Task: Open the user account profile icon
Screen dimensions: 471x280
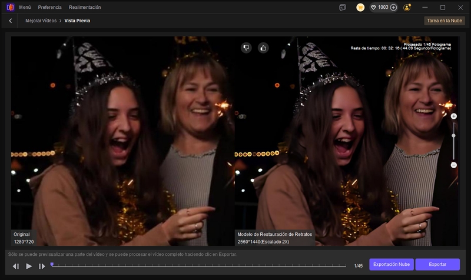Action: [407, 7]
